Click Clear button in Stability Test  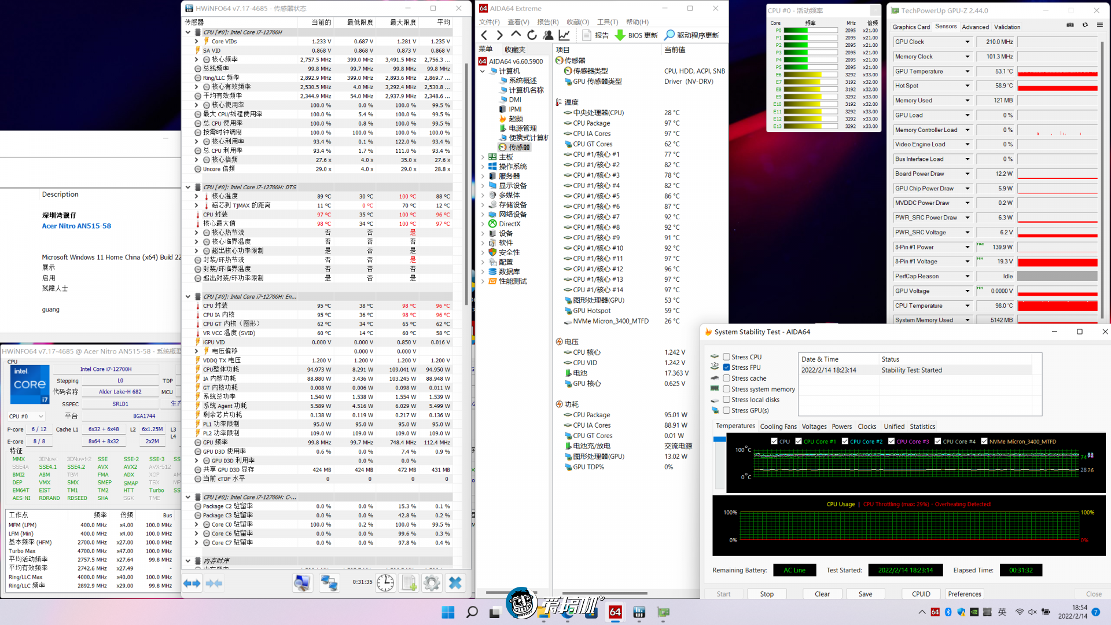822,594
